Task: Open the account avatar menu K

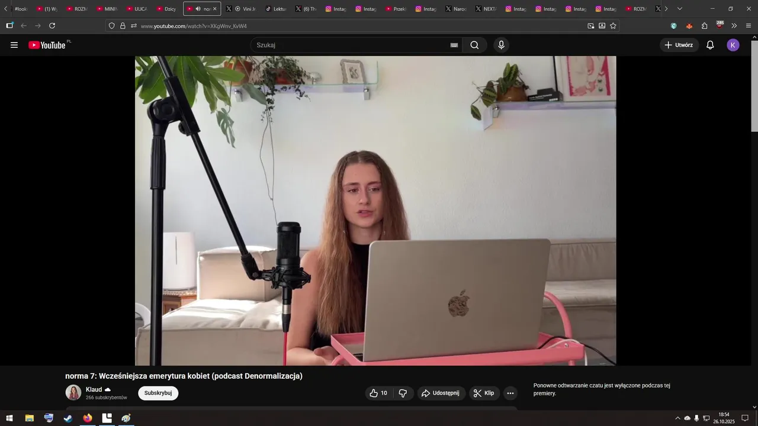Action: [733, 45]
